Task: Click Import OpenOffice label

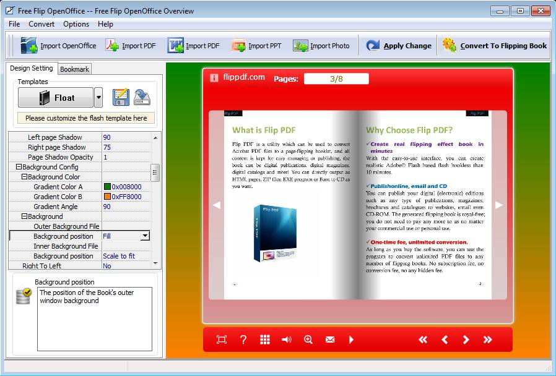Action: pyautogui.click(x=68, y=46)
